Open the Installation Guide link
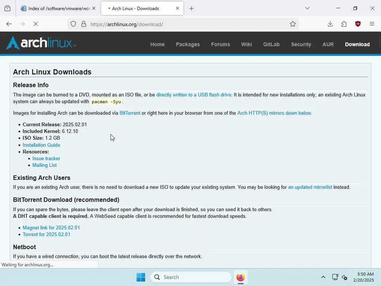The height and width of the screenshot is (286, 381). (41, 145)
